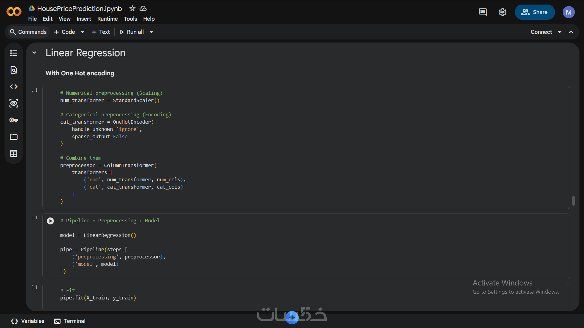
Task: Open the Connect options dropdown arrow
Action: [560, 32]
